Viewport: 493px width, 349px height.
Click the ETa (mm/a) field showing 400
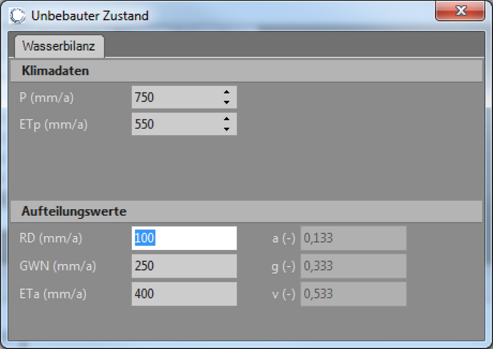coord(184,294)
